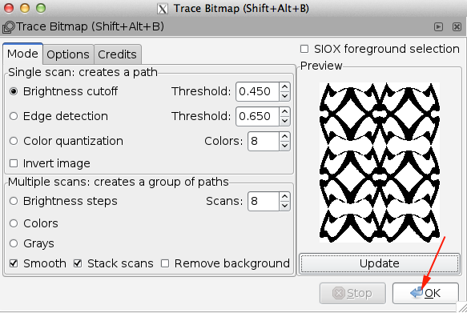
Task: Click the iconify panel arrow icon
Action: 438,26
